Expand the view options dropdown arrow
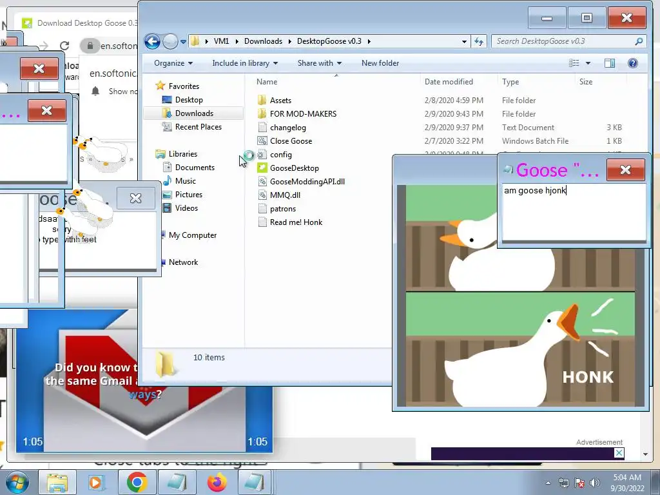The height and width of the screenshot is (495, 660). [588, 63]
